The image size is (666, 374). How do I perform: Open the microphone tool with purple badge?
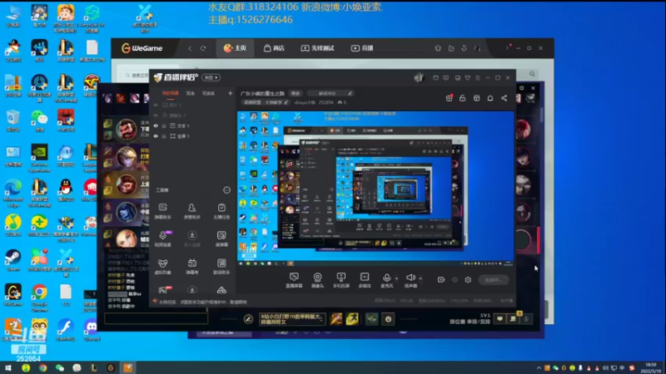[x=162, y=239]
